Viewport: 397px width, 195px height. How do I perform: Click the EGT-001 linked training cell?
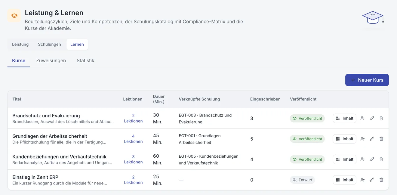click(x=200, y=139)
